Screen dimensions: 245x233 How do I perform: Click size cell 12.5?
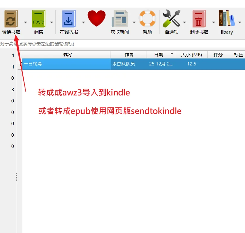pyautogui.click(x=192, y=64)
